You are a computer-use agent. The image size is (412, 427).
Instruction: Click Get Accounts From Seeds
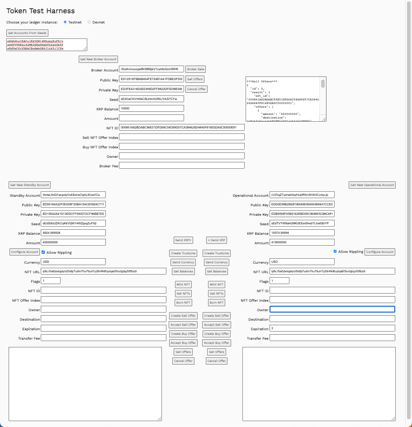pyautogui.click(x=27, y=33)
